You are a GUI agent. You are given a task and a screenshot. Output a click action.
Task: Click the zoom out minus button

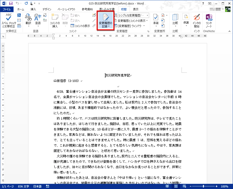[190, 186]
